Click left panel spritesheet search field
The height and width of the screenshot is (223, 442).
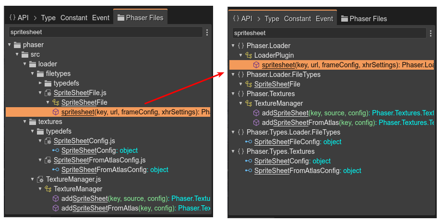click(106, 32)
